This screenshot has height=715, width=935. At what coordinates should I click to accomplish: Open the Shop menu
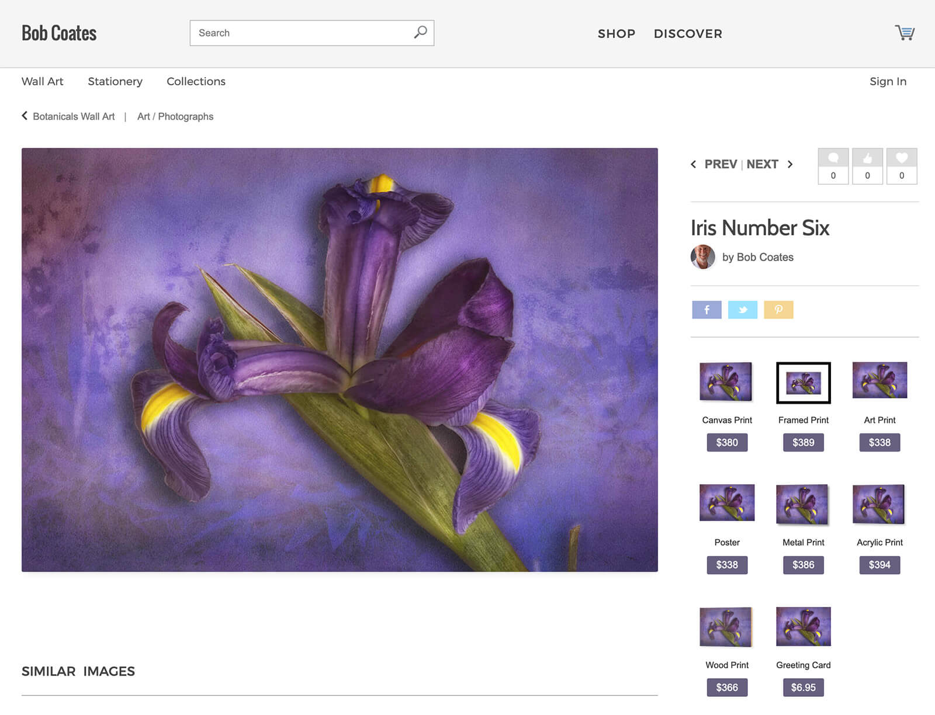[616, 34]
